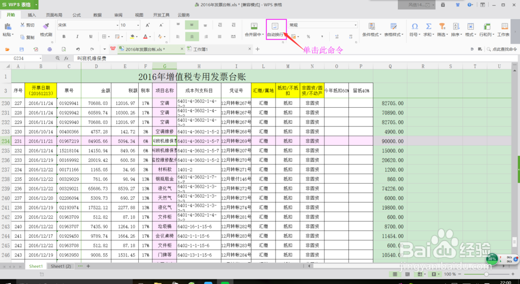Viewport: 520px width, 284px height.
Task: Click the decrease indent icon
Action: coord(220,25)
